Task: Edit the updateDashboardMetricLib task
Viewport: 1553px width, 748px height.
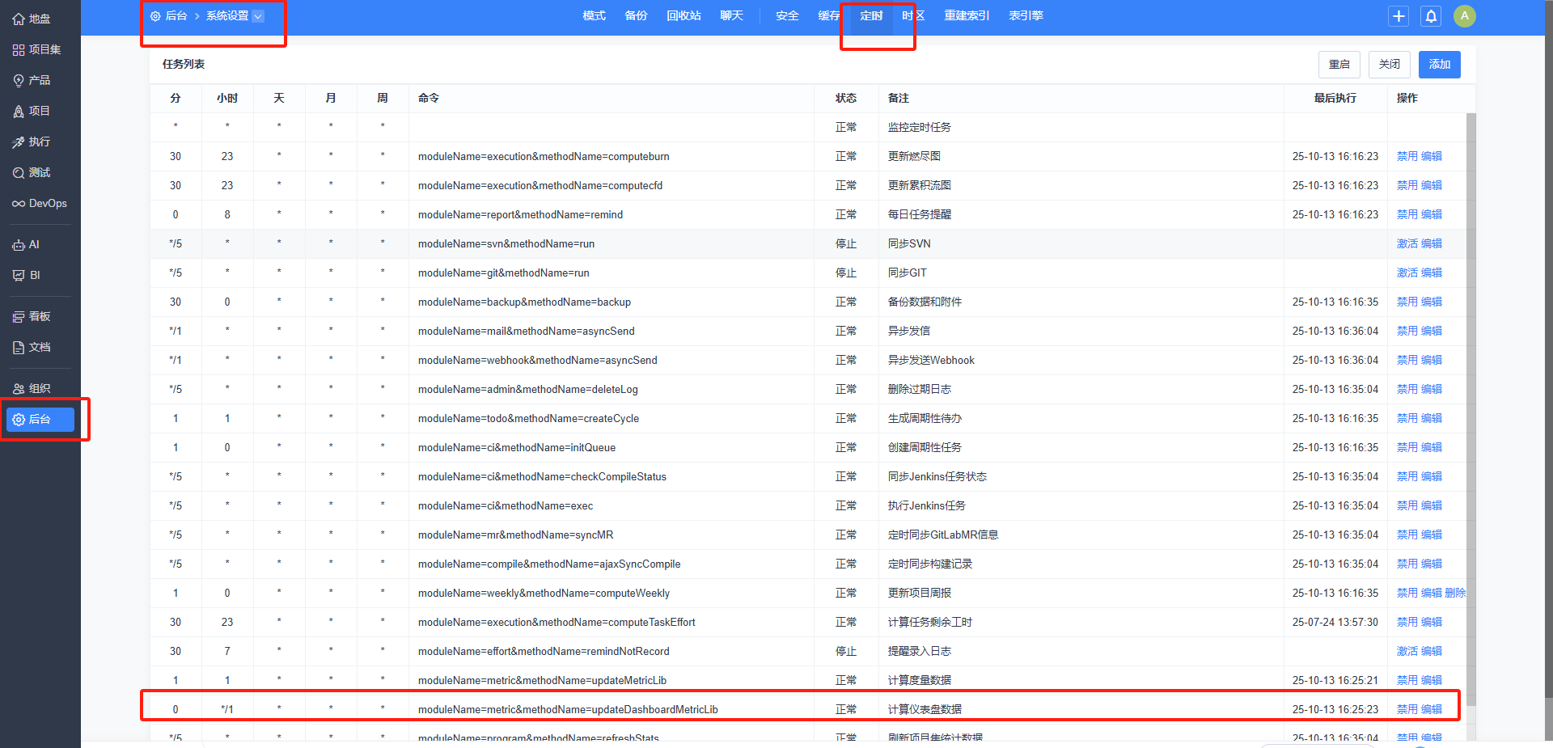Action: point(1432,709)
